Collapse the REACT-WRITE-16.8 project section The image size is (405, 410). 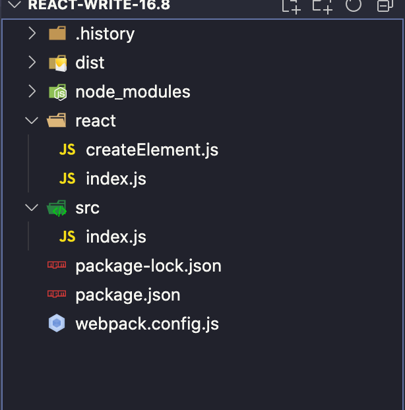coord(13,5)
